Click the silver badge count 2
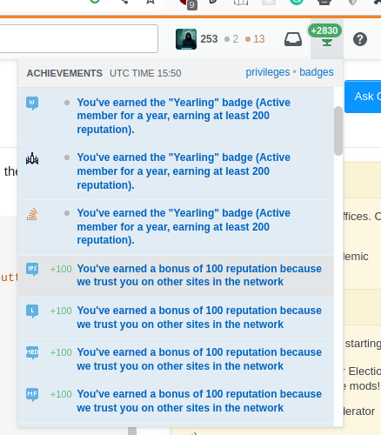Viewport: 381px width, 435px height. tap(231, 39)
